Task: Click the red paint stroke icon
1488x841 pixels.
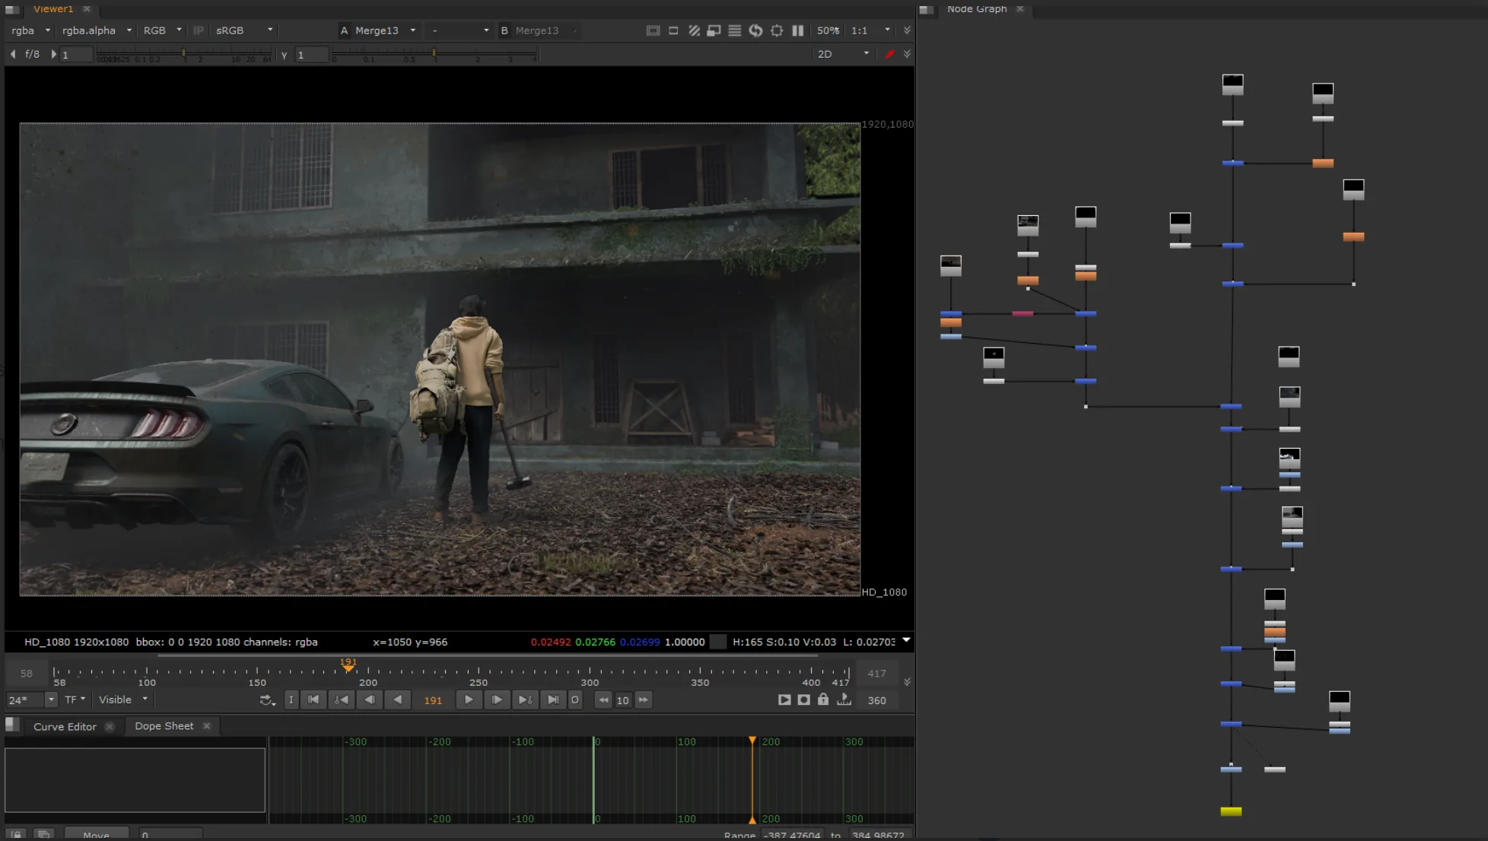Action: [x=889, y=54]
